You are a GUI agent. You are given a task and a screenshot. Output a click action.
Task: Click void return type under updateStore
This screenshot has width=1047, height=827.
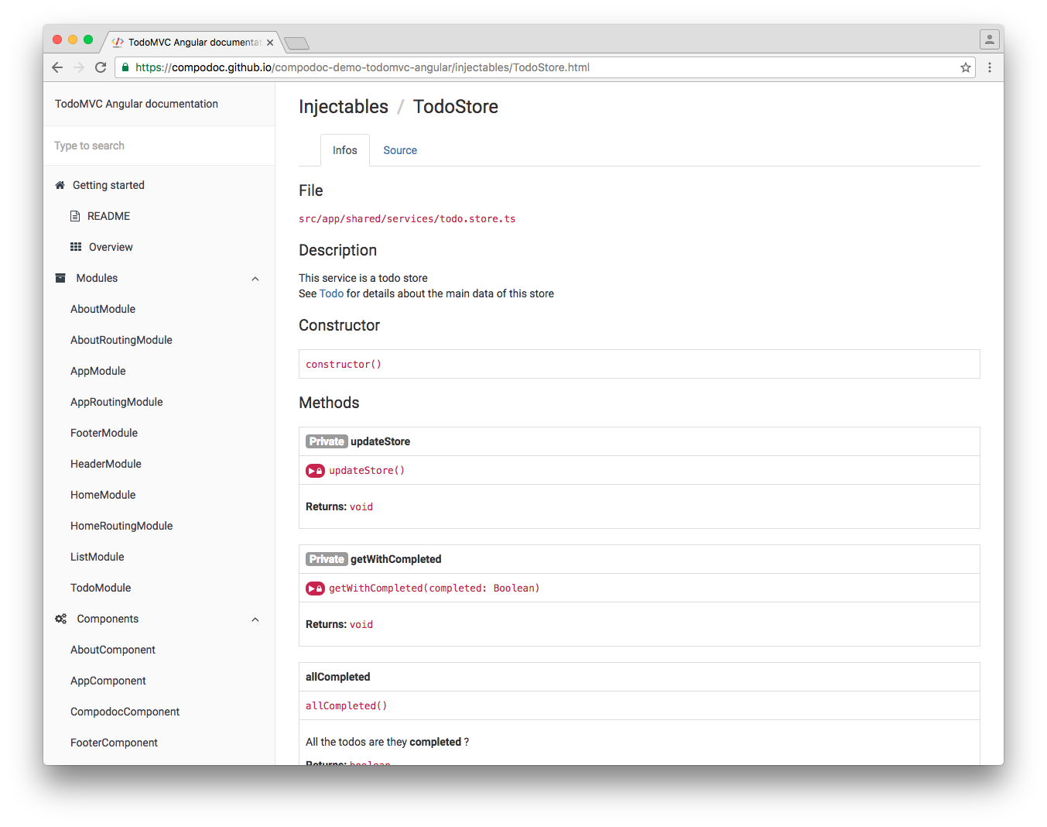point(361,507)
